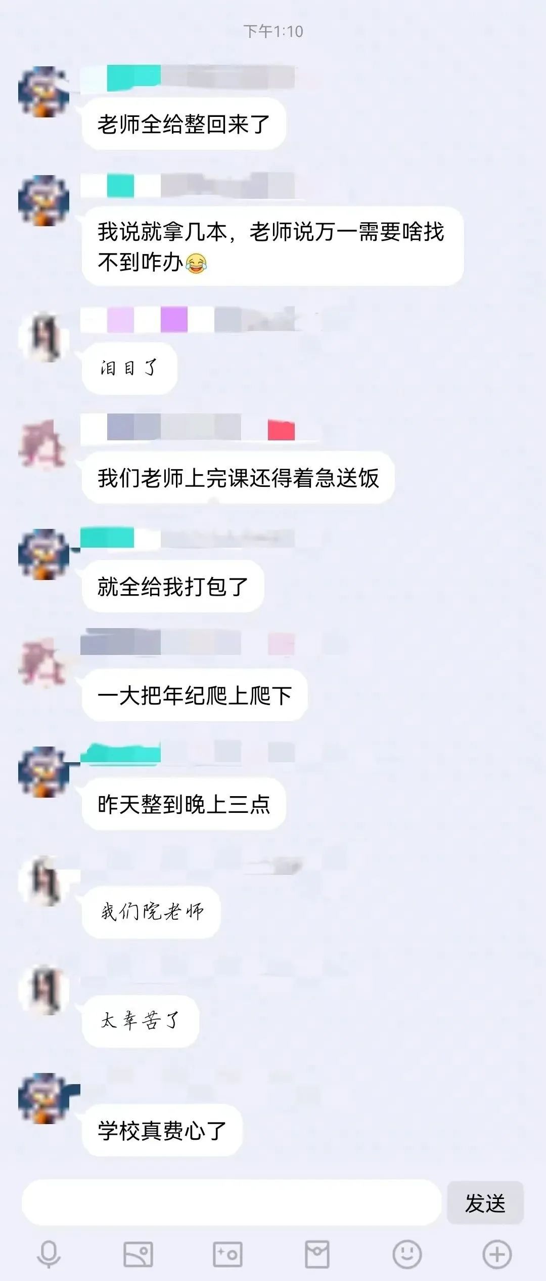
Task: Tap avatar beside 老师全给整回来了 message
Action: (44, 92)
